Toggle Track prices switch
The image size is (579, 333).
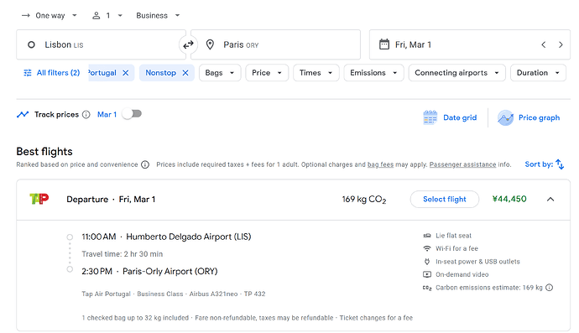coord(133,114)
